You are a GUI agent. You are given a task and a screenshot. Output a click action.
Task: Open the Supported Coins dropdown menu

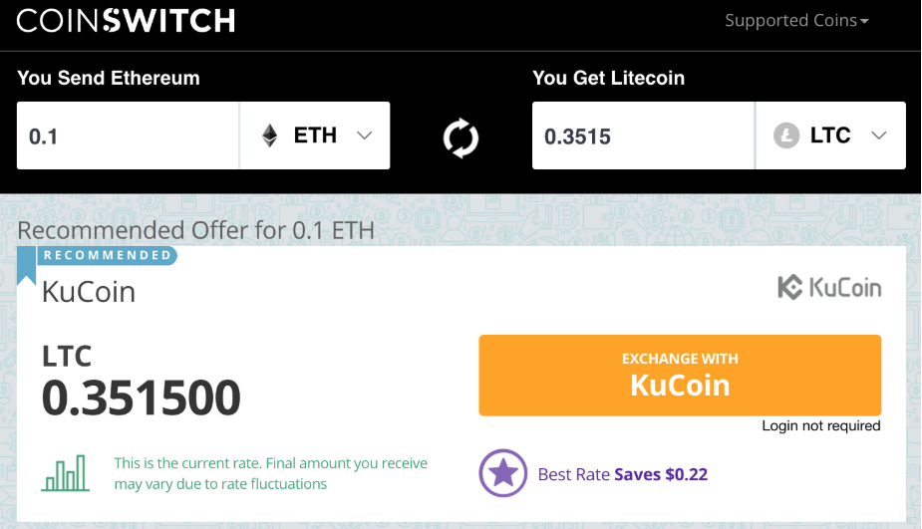coord(796,21)
